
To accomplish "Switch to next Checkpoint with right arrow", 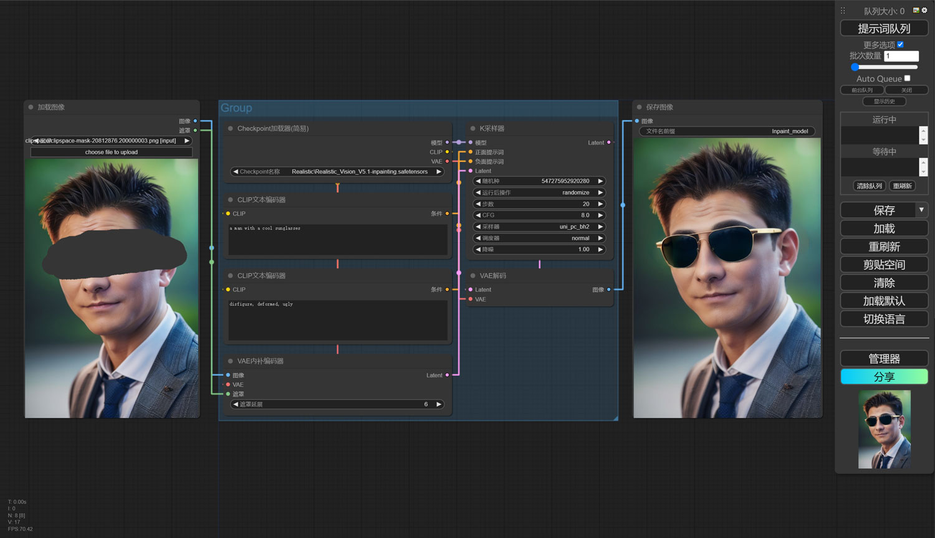I will pos(439,172).
